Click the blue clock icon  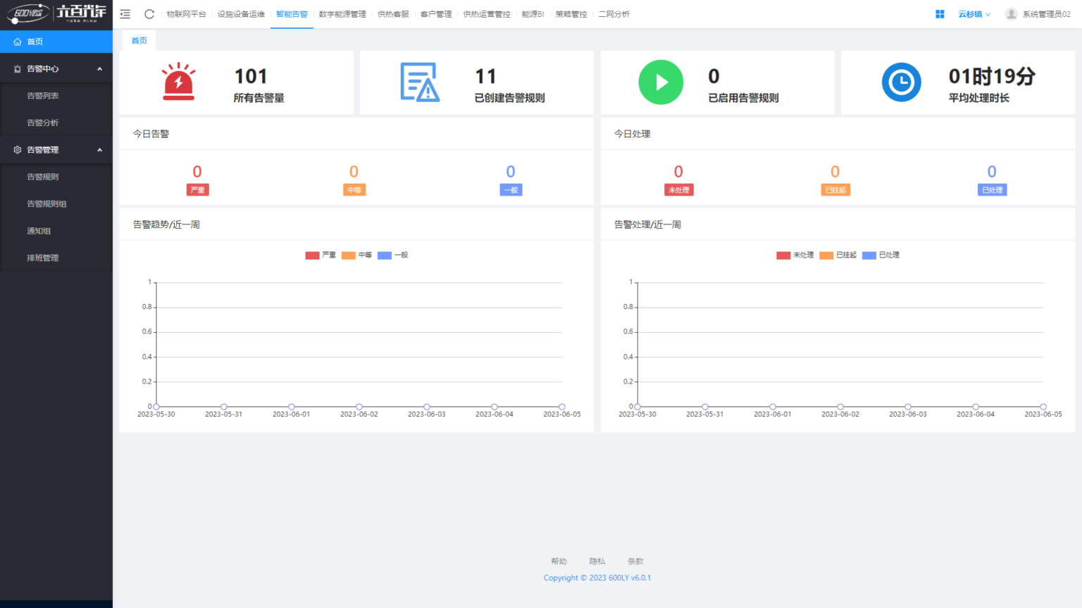[x=901, y=82]
